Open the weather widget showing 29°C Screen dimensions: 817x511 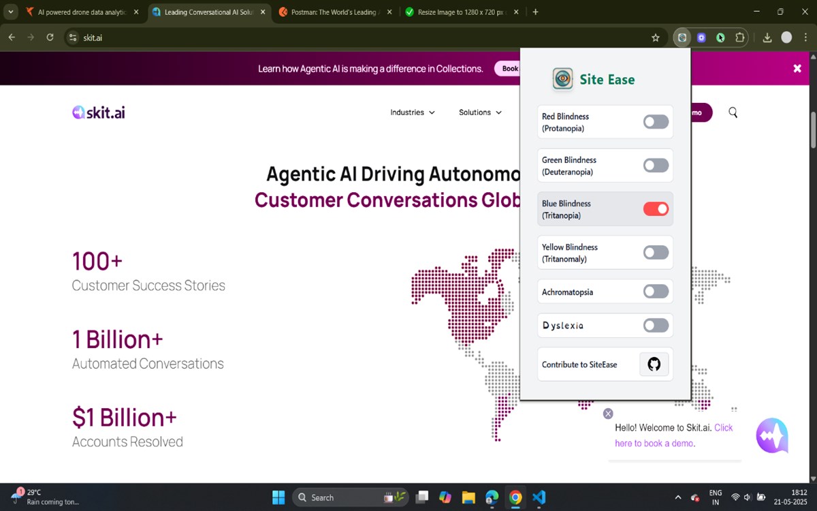44,497
